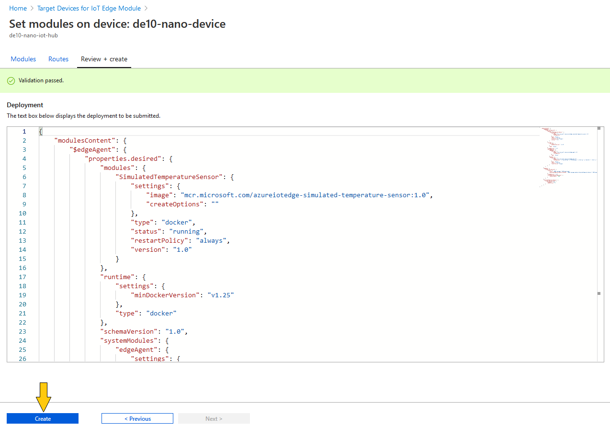Go to Home breadcrumb link
The image size is (610, 427).
click(x=18, y=8)
